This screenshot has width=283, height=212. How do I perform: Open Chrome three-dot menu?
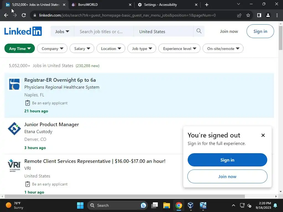277,15
